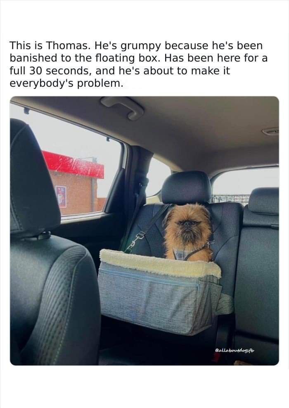
Task: Click the red building roof outside window
Action: pos(73,164)
